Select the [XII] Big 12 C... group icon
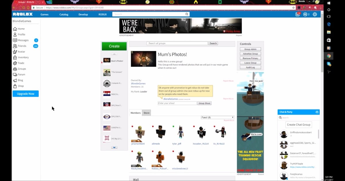Image resolution: width=345 pixels, height=181 pixels. pos(107,139)
